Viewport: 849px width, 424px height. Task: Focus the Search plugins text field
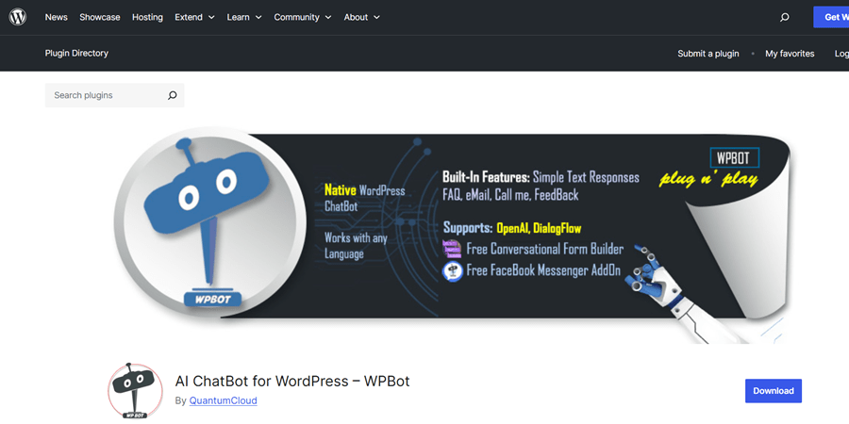pyautogui.click(x=104, y=95)
